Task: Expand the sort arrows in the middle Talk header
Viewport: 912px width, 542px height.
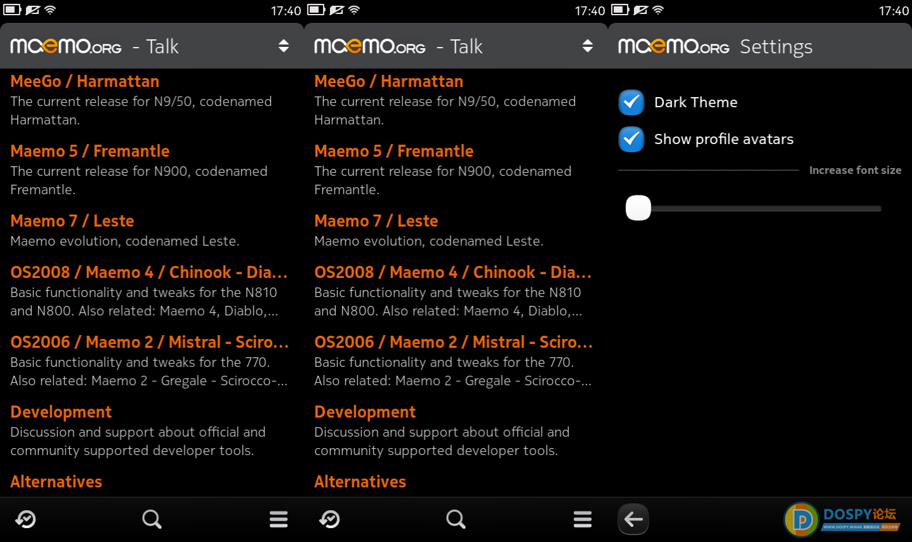Action: 588,46
